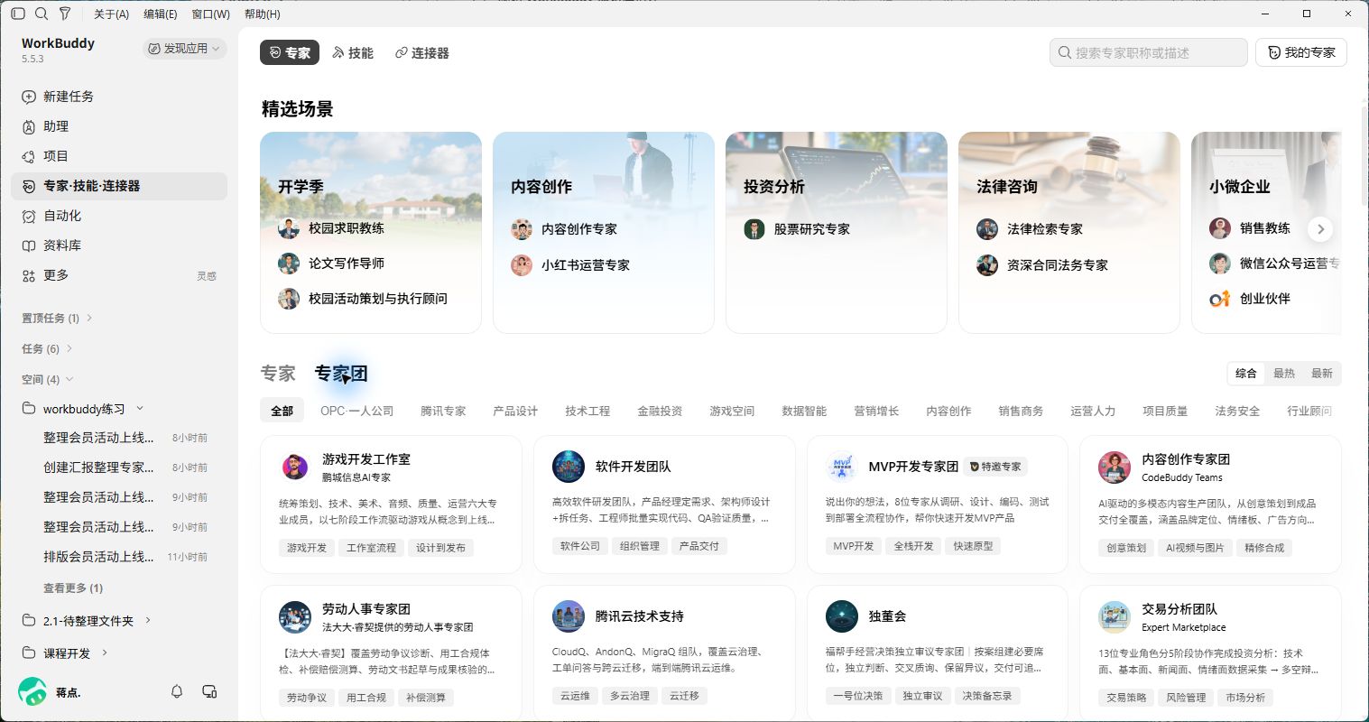Click 查看更多 (1) link

tap(73, 588)
